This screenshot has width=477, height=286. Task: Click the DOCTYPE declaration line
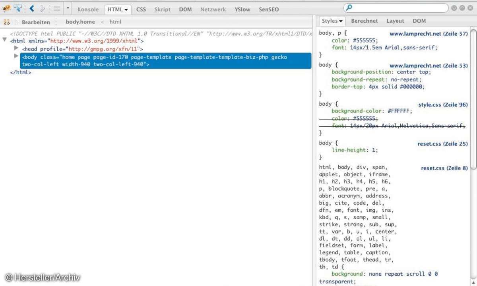coord(161,34)
